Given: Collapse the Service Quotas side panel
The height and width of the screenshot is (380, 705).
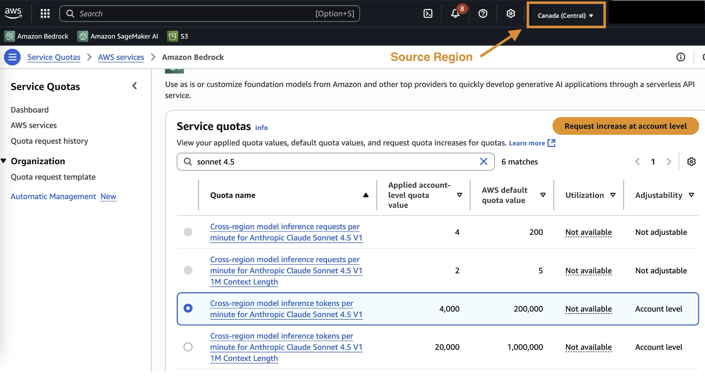Looking at the screenshot, I should (134, 86).
